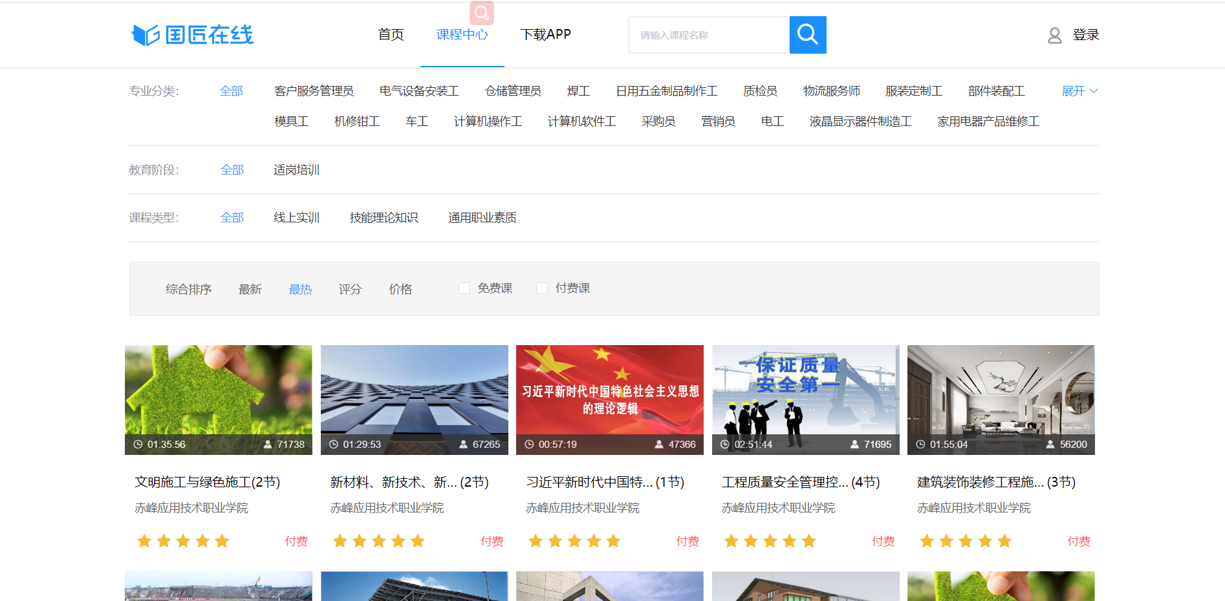
Task: Focus the course name search field
Action: (709, 35)
